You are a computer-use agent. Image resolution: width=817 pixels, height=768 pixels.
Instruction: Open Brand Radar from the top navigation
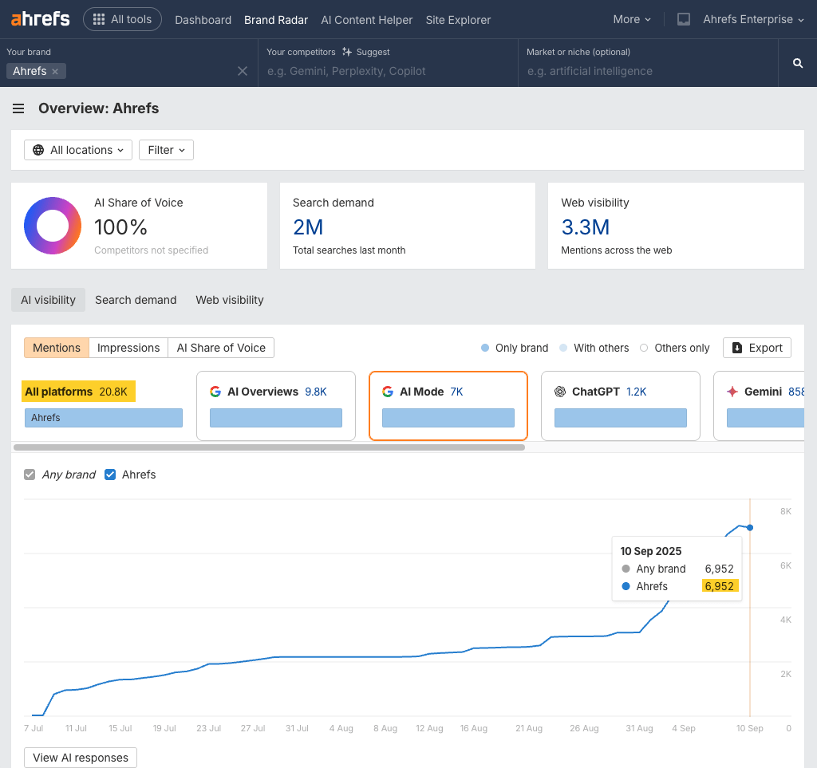(275, 19)
